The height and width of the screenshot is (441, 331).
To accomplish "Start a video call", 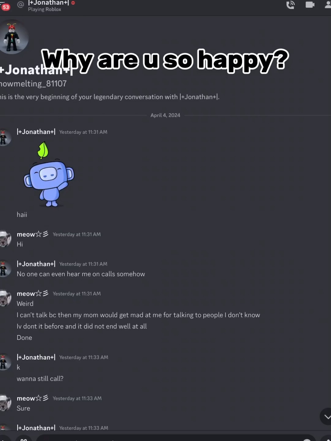I will point(310,4).
